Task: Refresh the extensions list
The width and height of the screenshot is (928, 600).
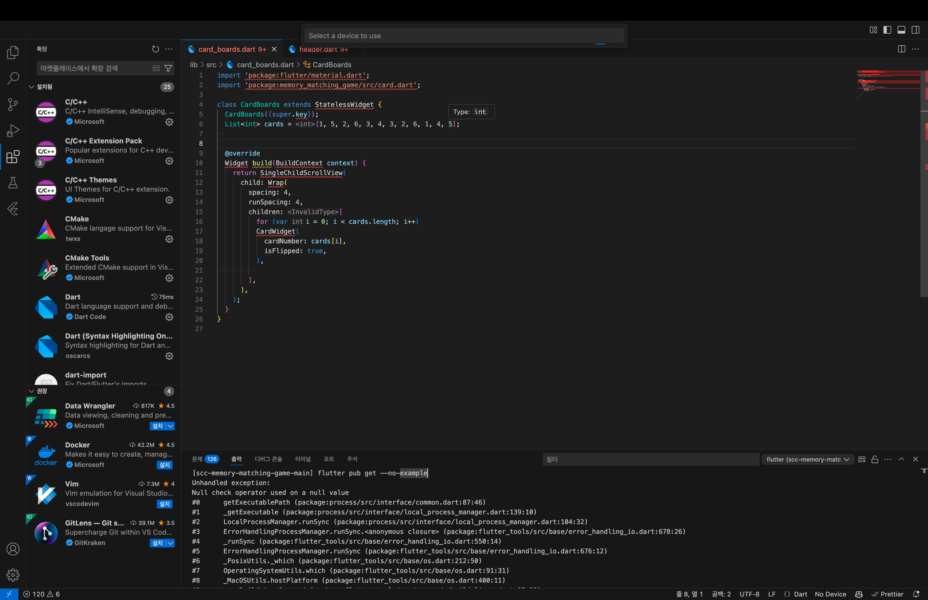Action: coord(155,49)
